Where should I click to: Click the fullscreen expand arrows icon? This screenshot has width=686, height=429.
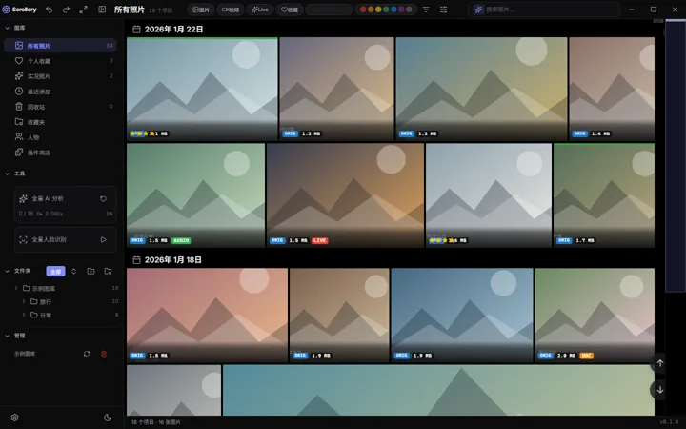pyautogui.click(x=84, y=10)
